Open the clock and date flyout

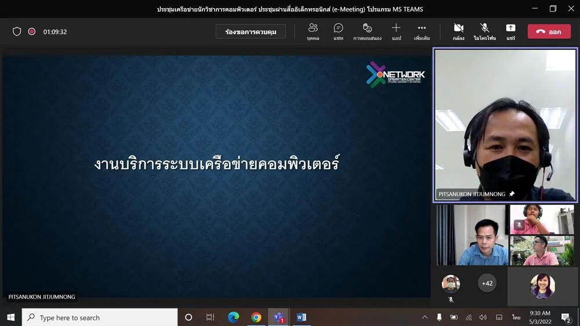coord(540,317)
